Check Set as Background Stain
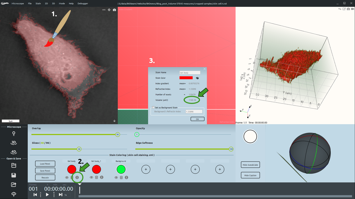 coord(153,108)
